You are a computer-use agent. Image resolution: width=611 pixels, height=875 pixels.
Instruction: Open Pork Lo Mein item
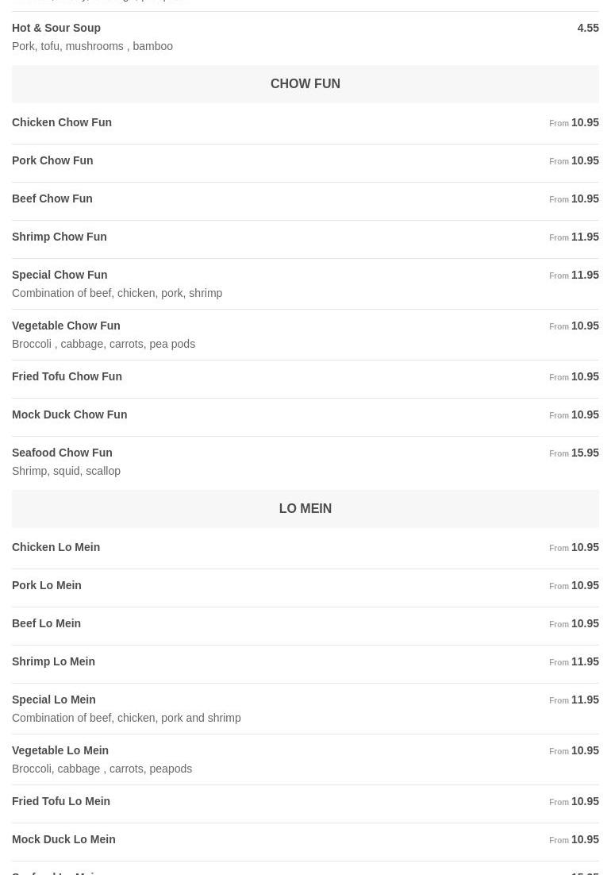(x=47, y=585)
